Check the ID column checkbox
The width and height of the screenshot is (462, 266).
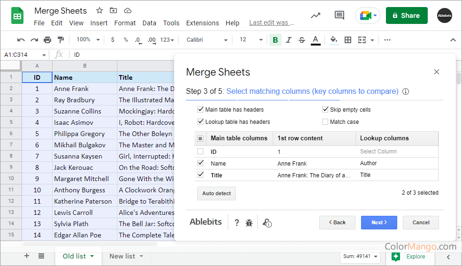[x=200, y=152]
